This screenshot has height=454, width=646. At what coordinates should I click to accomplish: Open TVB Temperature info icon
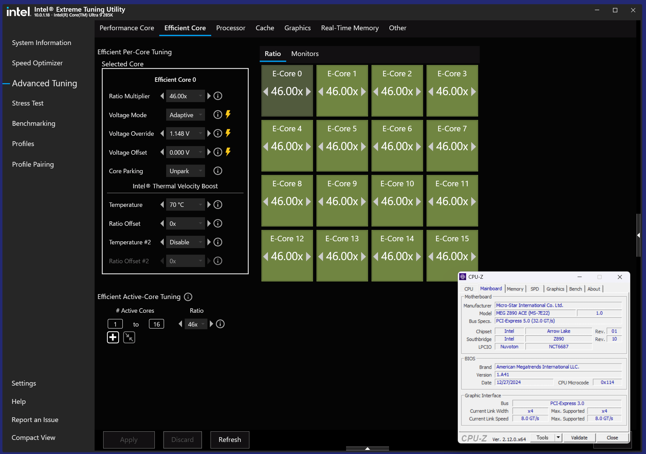(x=218, y=205)
